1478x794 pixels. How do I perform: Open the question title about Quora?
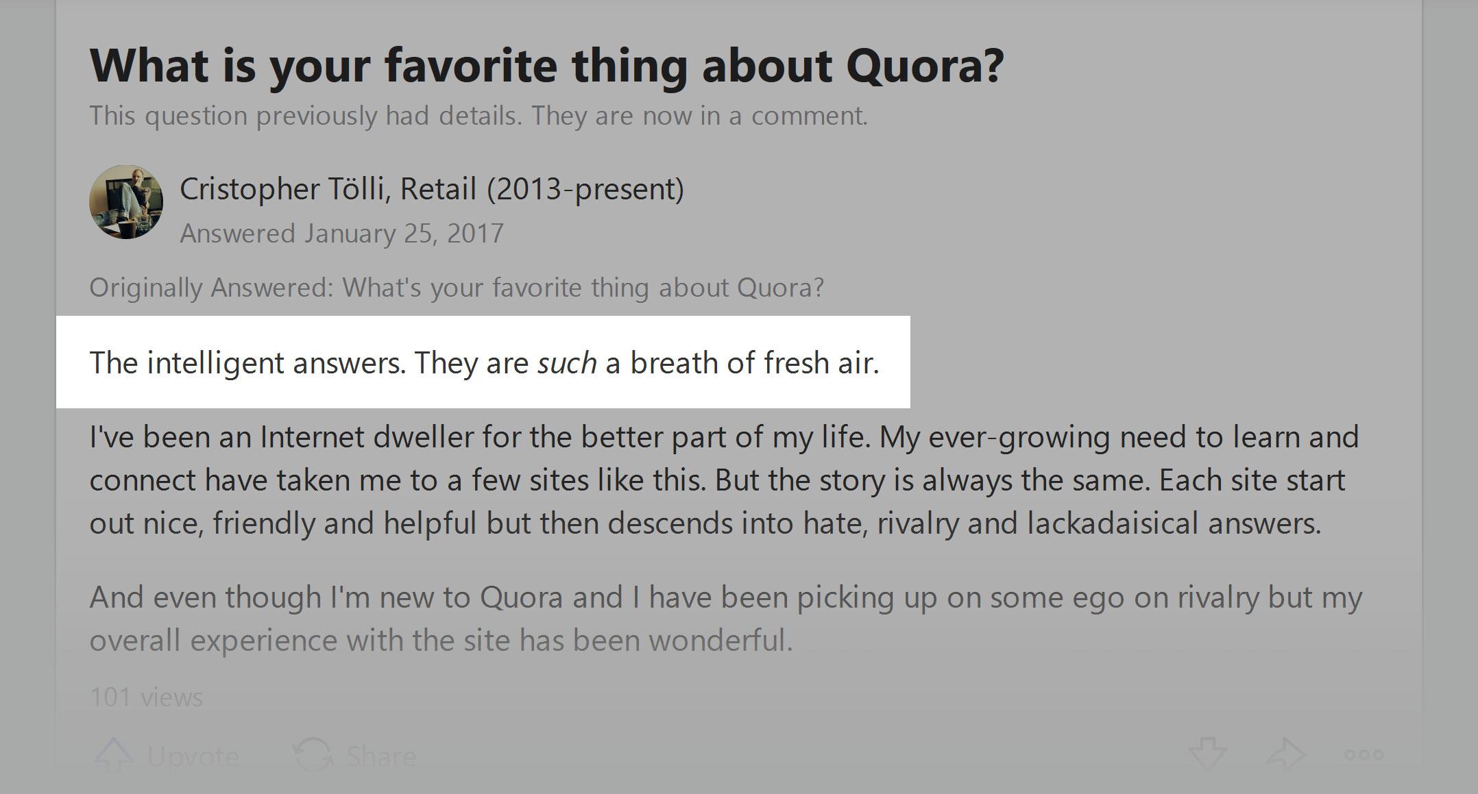tap(546, 66)
